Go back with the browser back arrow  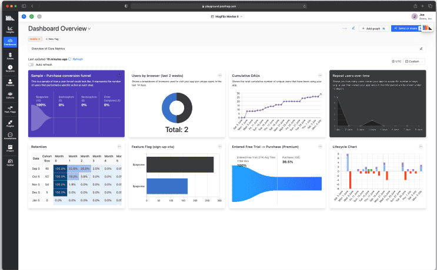click(32, 6)
